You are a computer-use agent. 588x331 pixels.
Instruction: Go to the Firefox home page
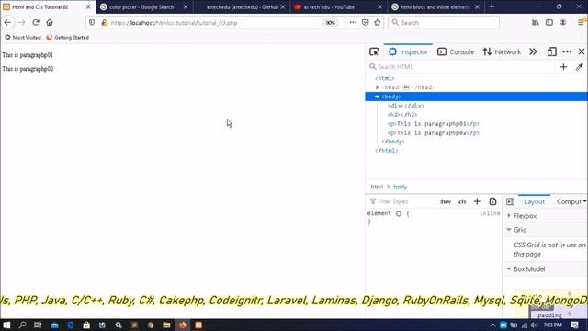point(50,22)
